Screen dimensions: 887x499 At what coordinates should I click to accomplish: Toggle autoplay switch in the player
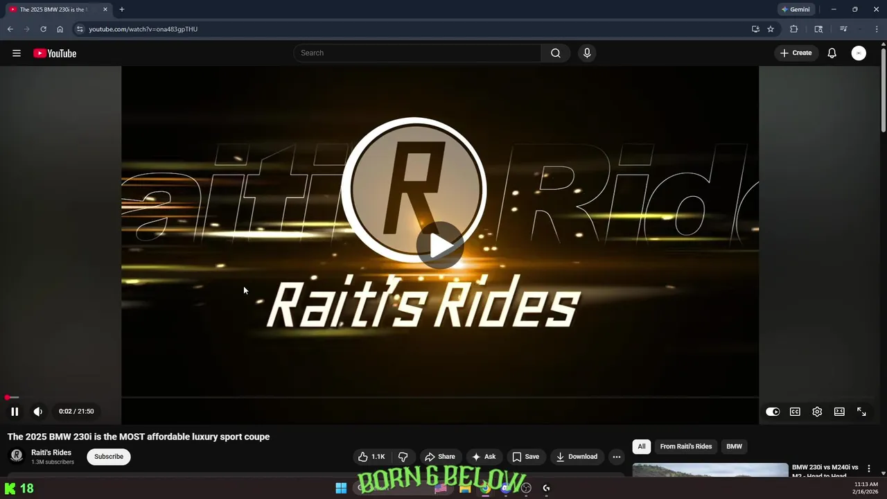[x=773, y=412]
